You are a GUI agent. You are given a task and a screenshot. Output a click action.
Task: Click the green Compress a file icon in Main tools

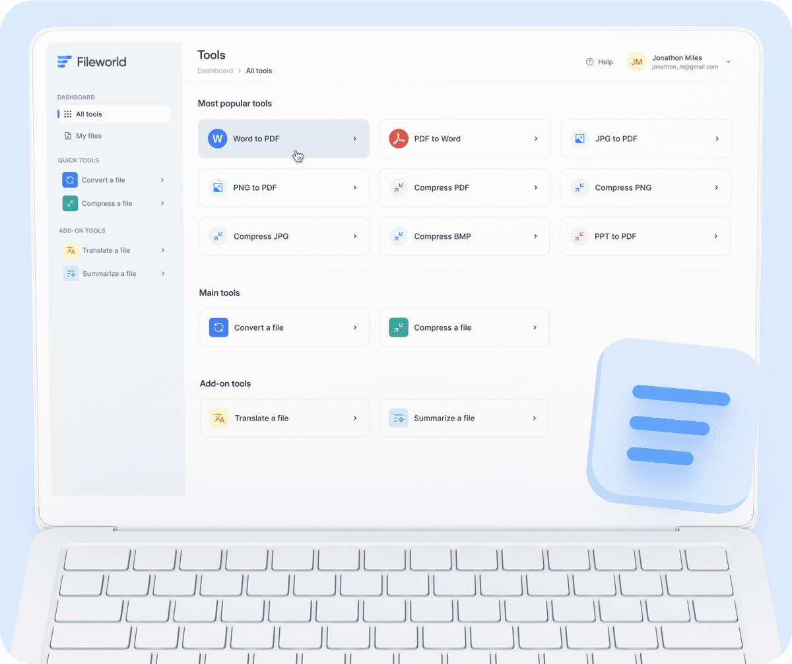pyautogui.click(x=399, y=327)
